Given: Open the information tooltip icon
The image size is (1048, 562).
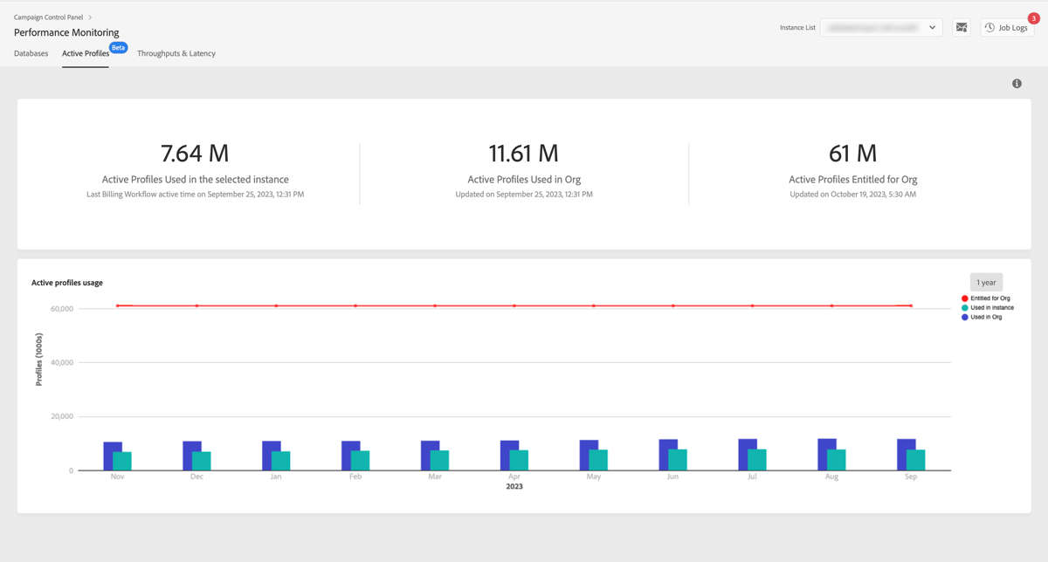Looking at the screenshot, I should point(1016,83).
